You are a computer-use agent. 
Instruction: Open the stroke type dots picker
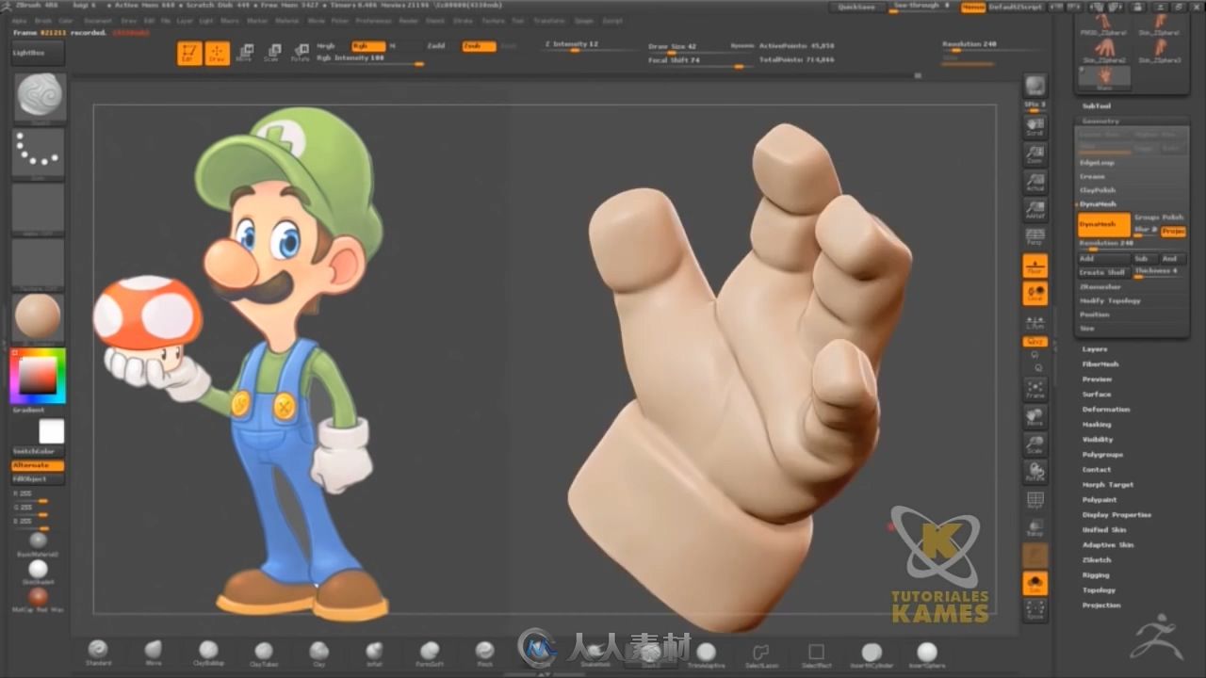coord(39,152)
